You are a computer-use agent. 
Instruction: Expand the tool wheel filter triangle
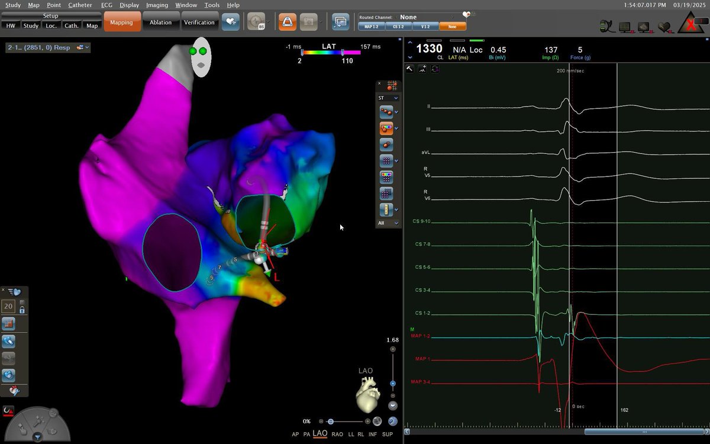[x=37, y=437]
